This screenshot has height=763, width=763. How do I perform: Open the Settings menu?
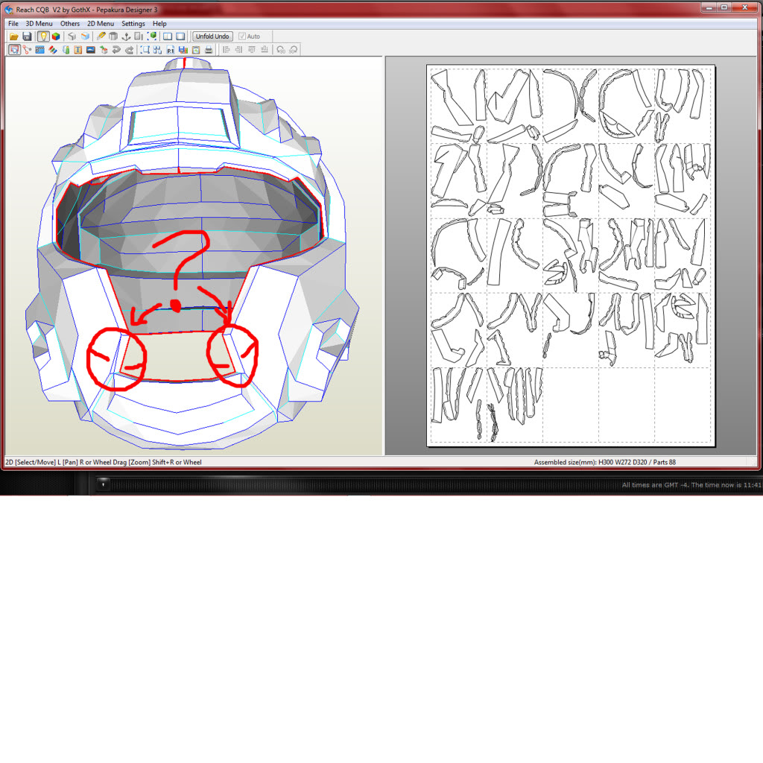[133, 23]
